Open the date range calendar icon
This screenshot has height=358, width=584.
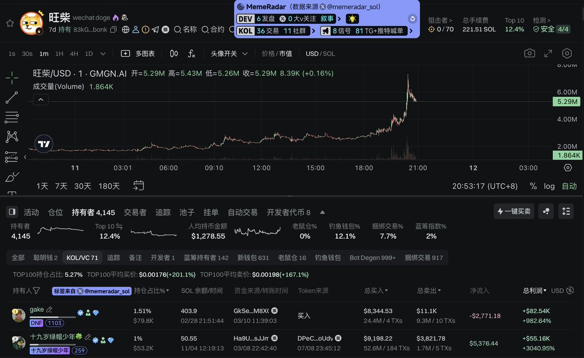click(x=138, y=186)
